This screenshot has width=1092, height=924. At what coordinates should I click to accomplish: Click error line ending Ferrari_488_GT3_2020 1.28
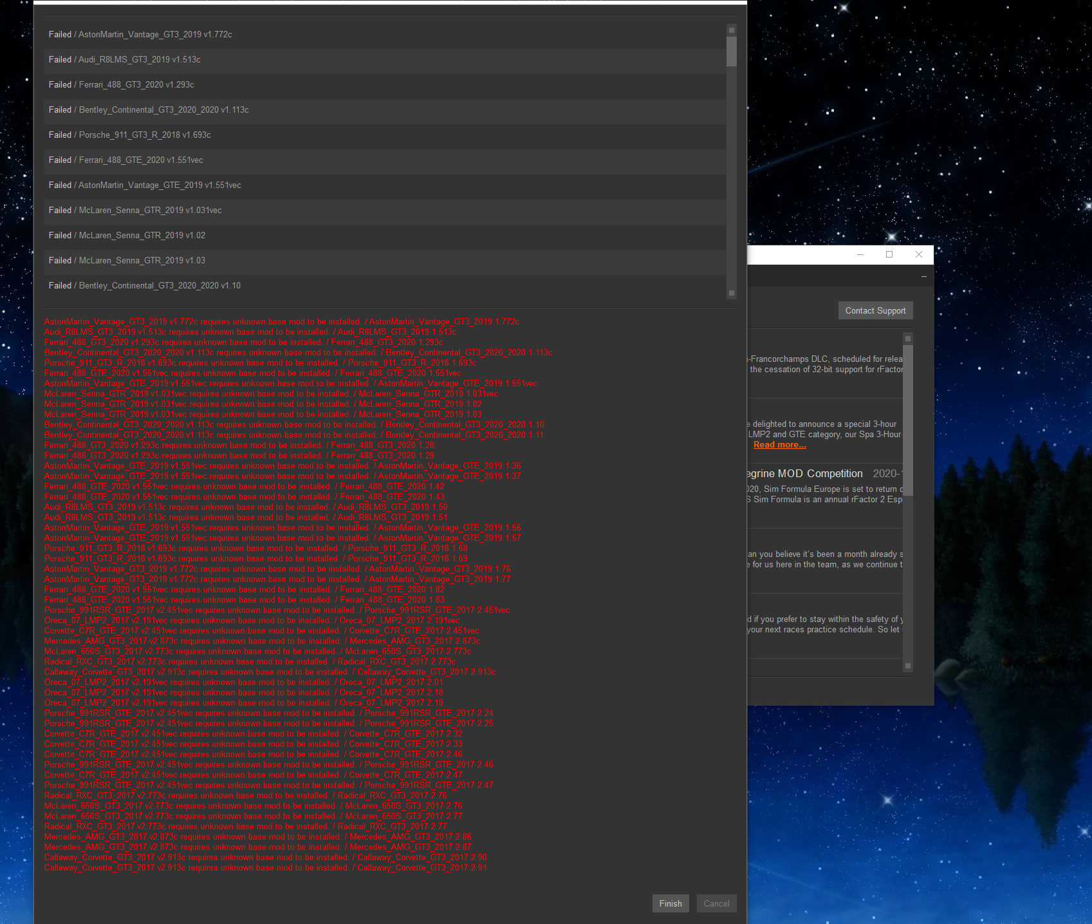coord(239,446)
